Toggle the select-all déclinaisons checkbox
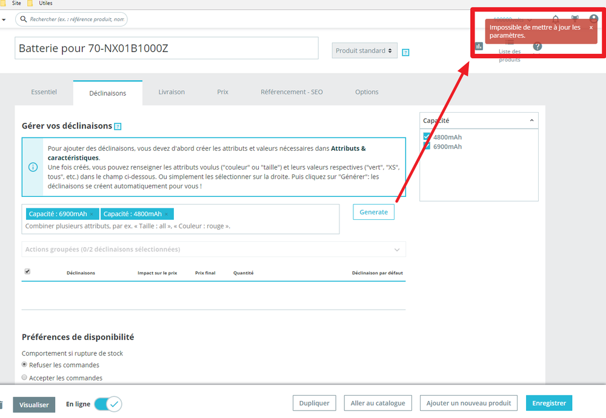The image size is (606, 418). pos(27,271)
